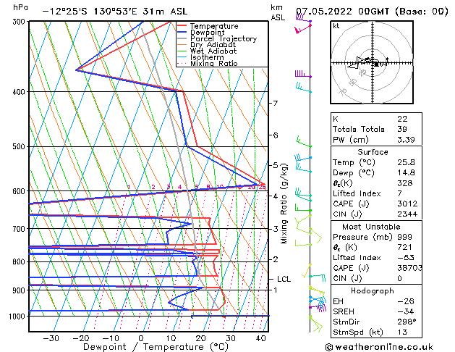The width and height of the screenshot is (455, 352).
Task: Click the StmSpd (kt) value 13
Action: [x=402, y=332]
